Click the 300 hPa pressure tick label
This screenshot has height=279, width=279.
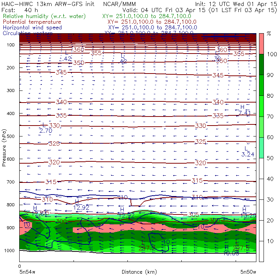[x=11, y=90]
